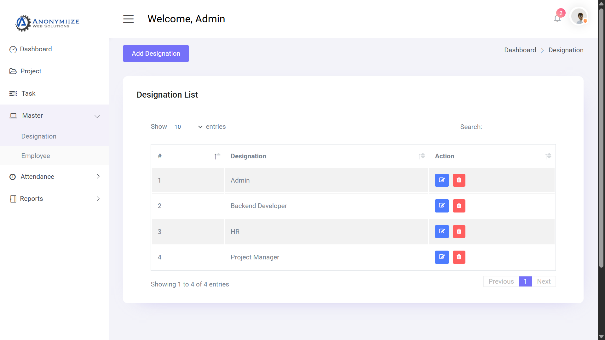Image resolution: width=605 pixels, height=340 pixels.
Task: Edit the HR designation
Action: (x=442, y=232)
